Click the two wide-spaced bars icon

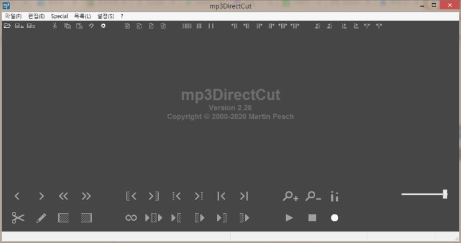click(x=211, y=26)
